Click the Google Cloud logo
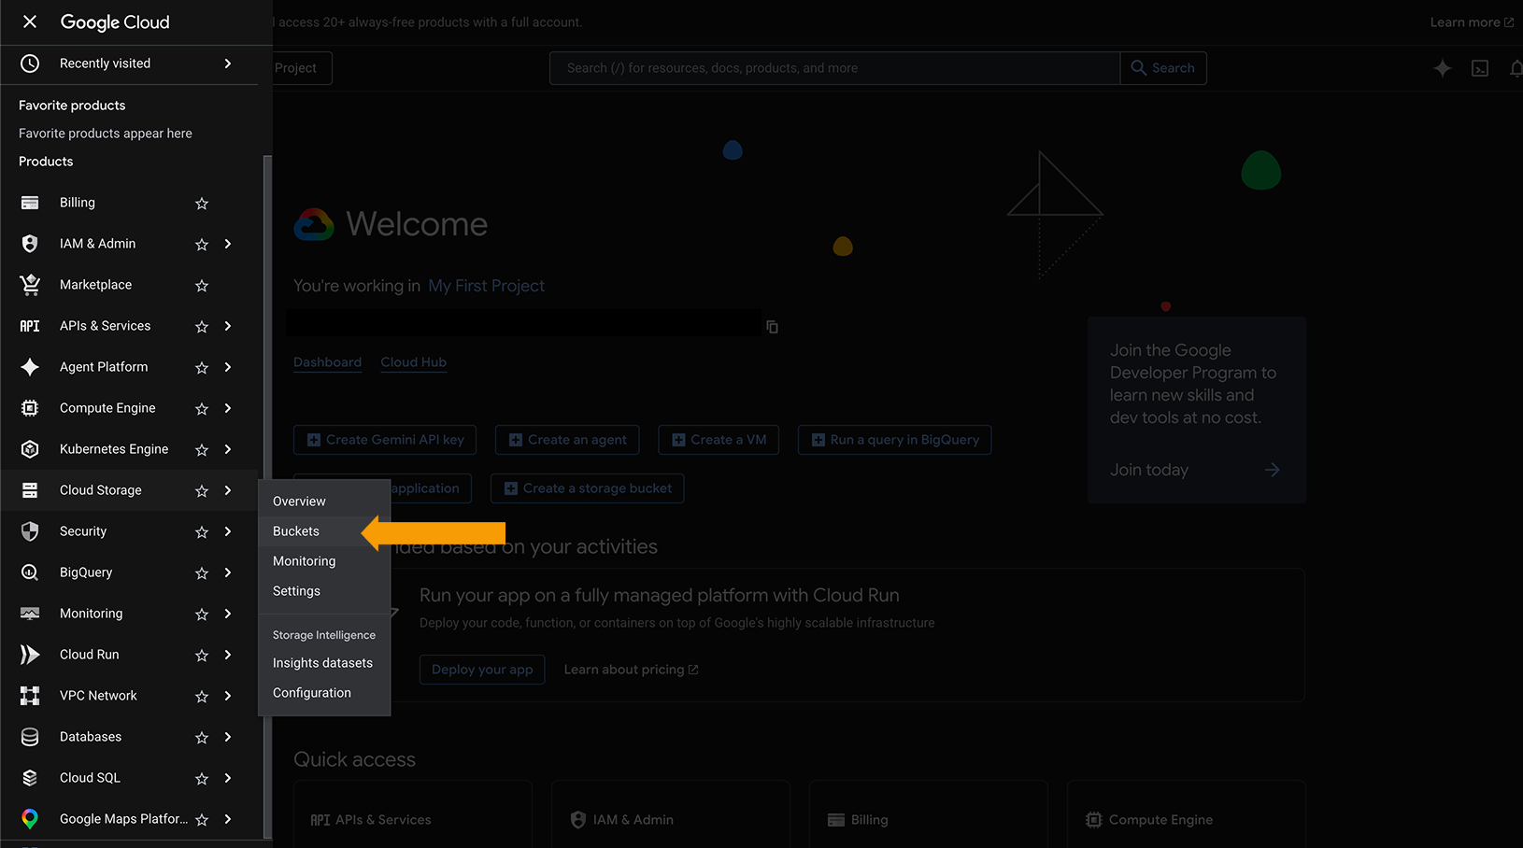1523x848 pixels. [115, 21]
